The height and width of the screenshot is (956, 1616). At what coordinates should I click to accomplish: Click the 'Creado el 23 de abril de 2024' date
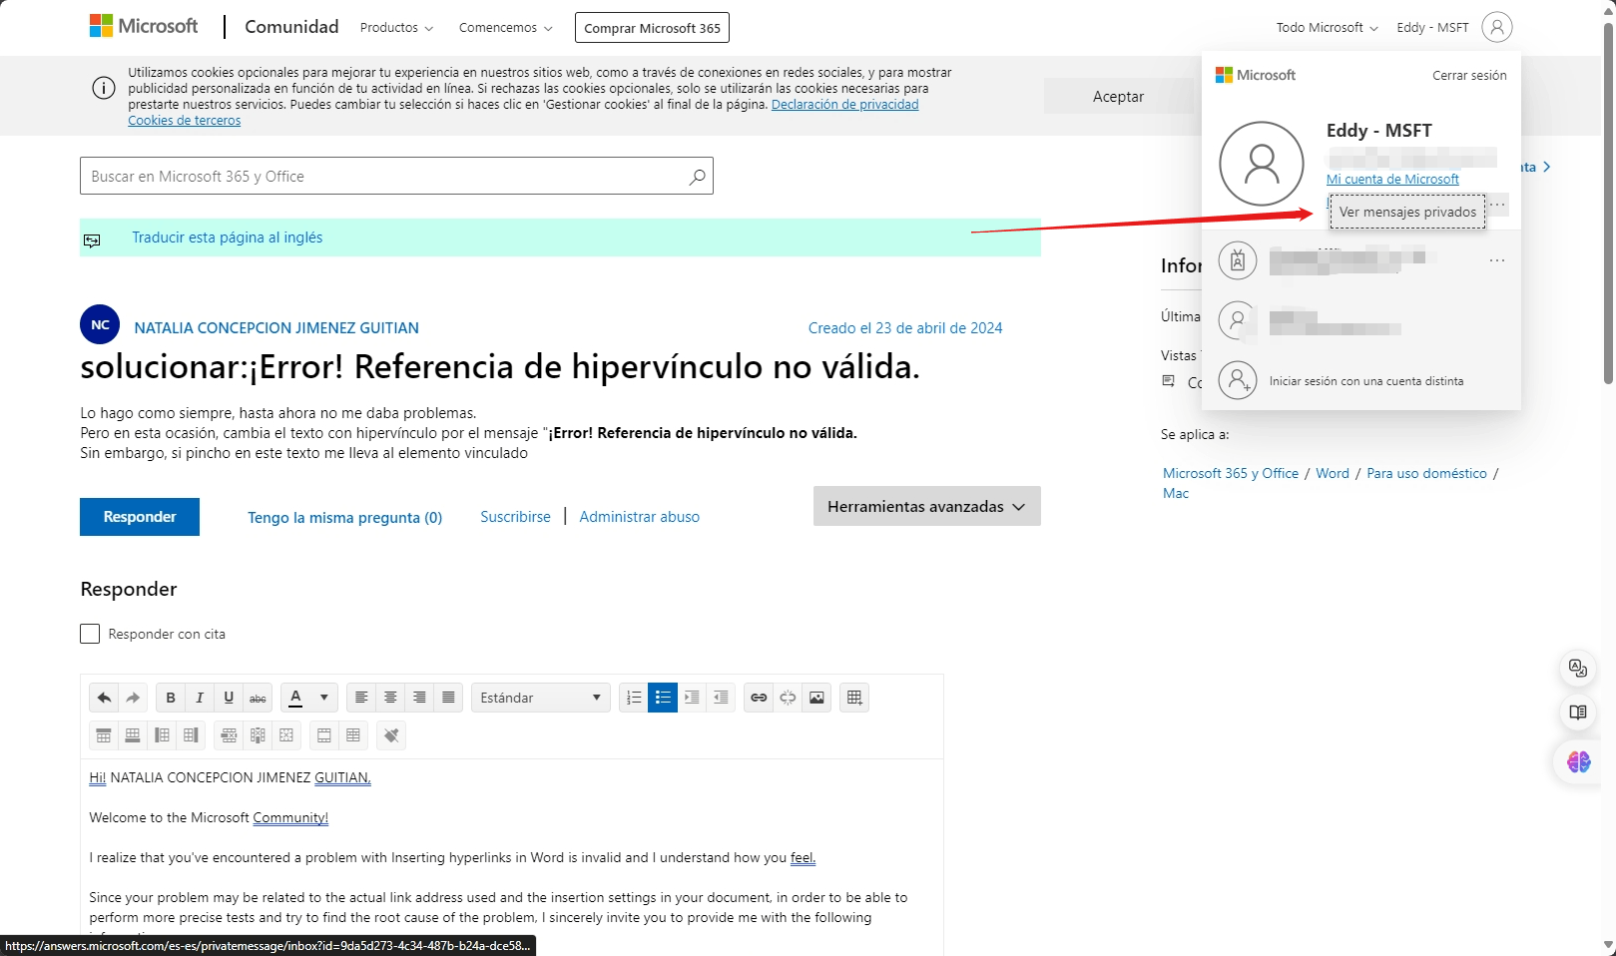(905, 328)
